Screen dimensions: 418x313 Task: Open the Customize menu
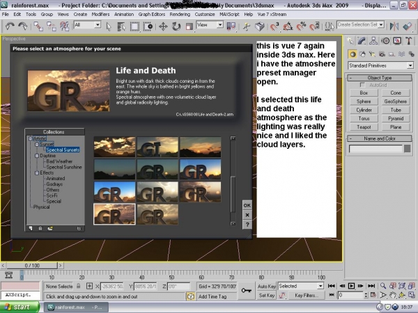coord(205,14)
